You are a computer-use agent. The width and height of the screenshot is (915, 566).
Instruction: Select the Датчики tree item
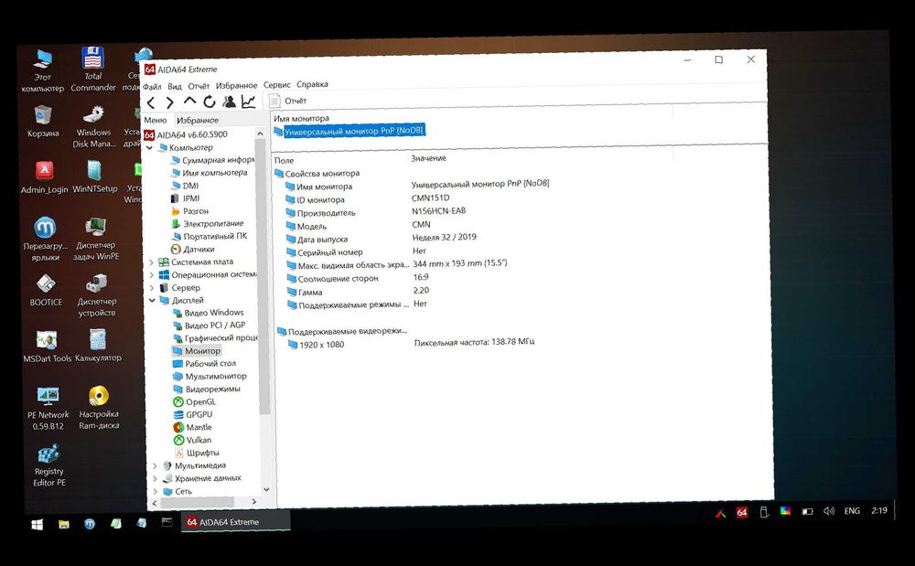192,250
